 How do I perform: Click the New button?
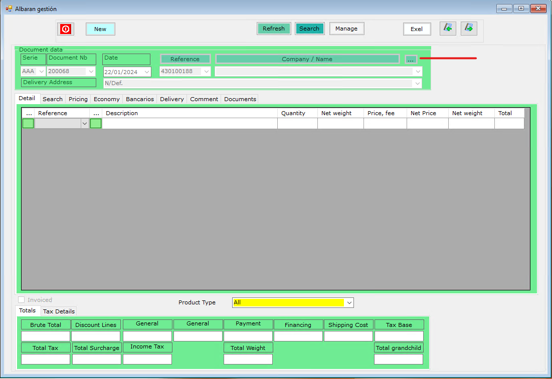pos(100,29)
